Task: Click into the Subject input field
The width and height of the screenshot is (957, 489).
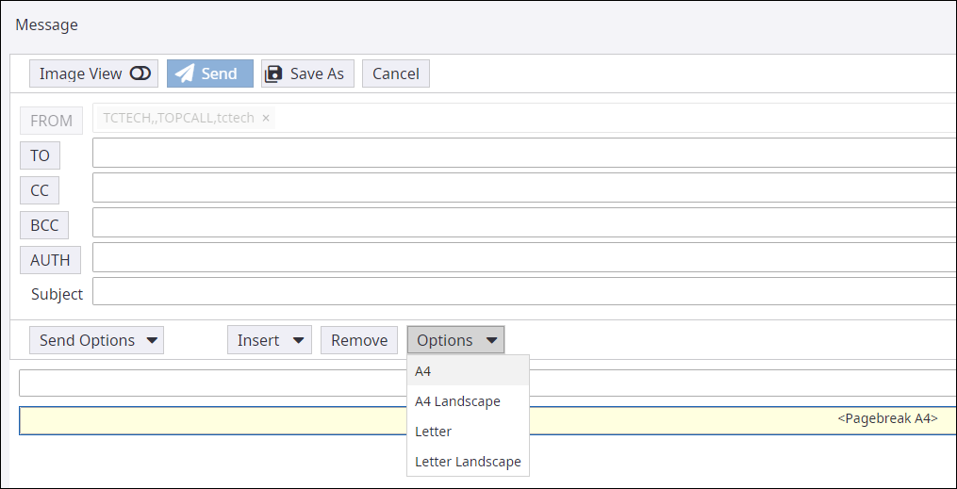Action: (524, 292)
